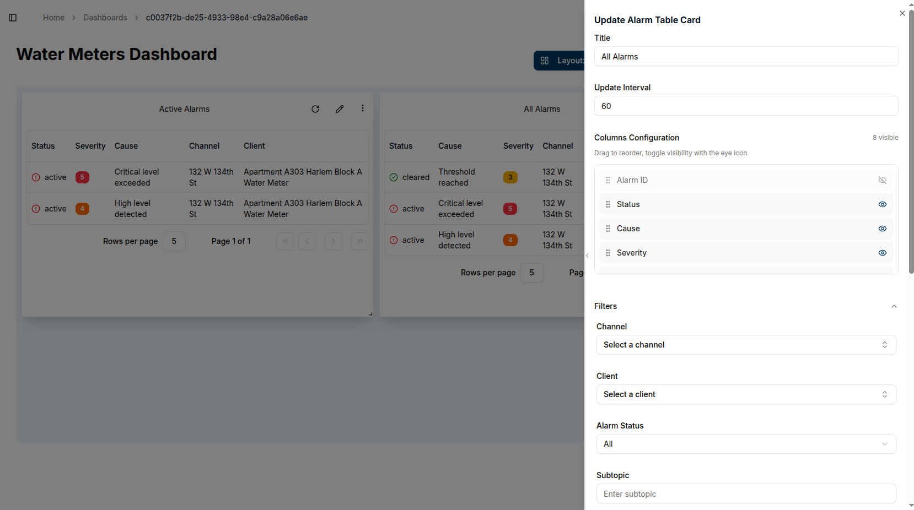Expand the Alarm Status dropdown
This screenshot has width=914, height=510.
pos(746,444)
